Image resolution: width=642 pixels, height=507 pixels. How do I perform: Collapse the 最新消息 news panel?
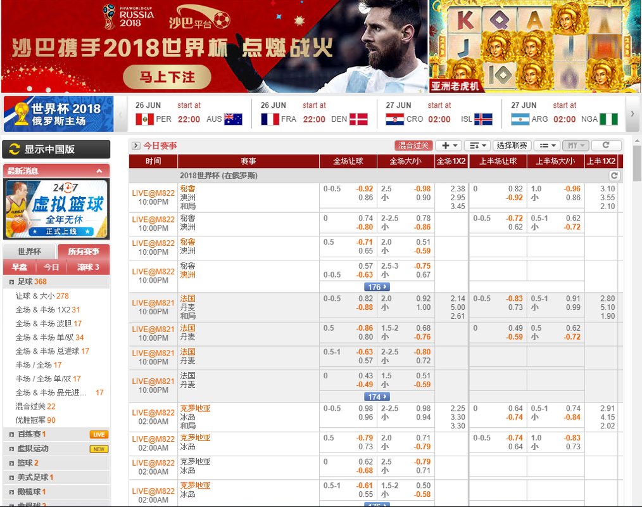click(99, 171)
